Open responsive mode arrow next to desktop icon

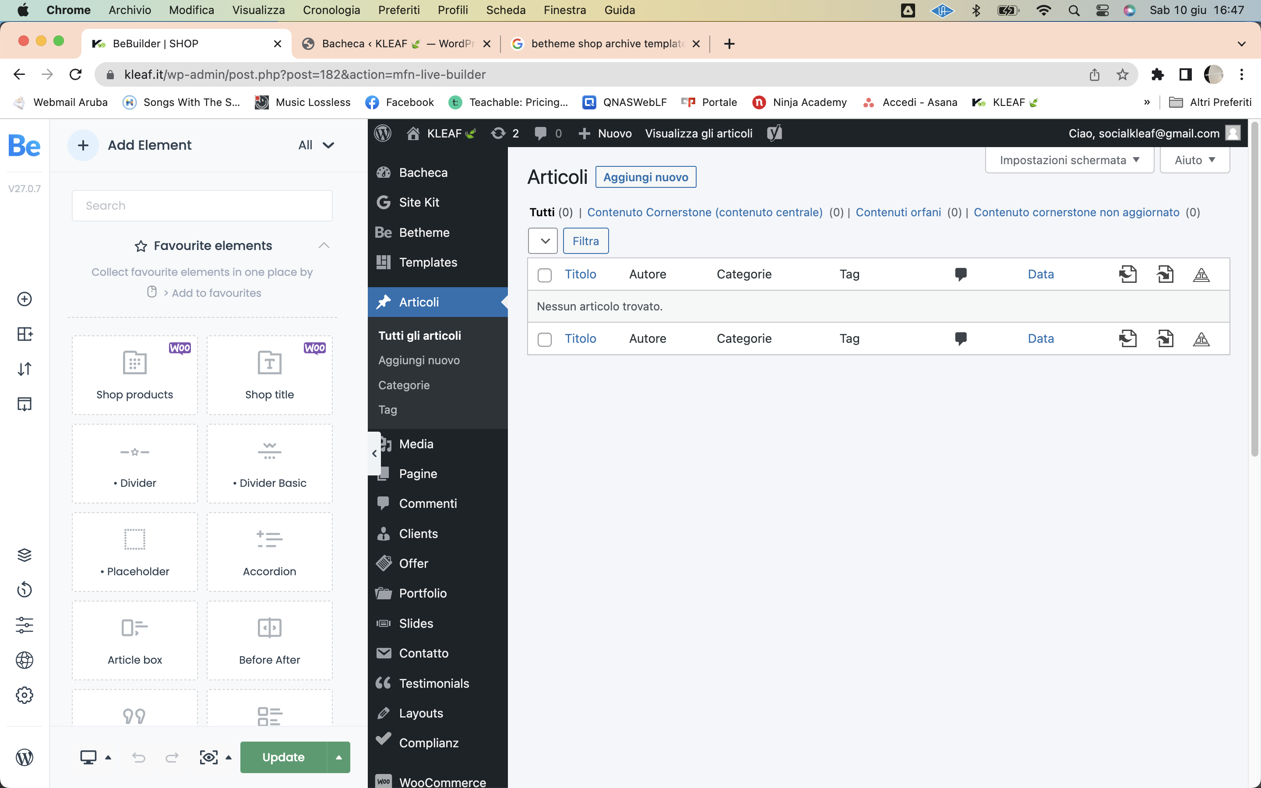pyautogui.click(x=109, y=757)
